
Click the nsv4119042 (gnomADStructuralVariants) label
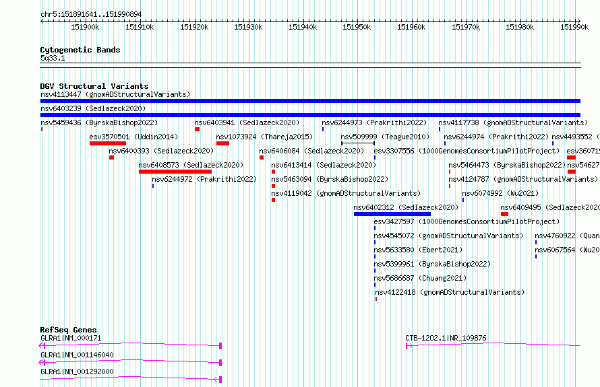(346, 193)
